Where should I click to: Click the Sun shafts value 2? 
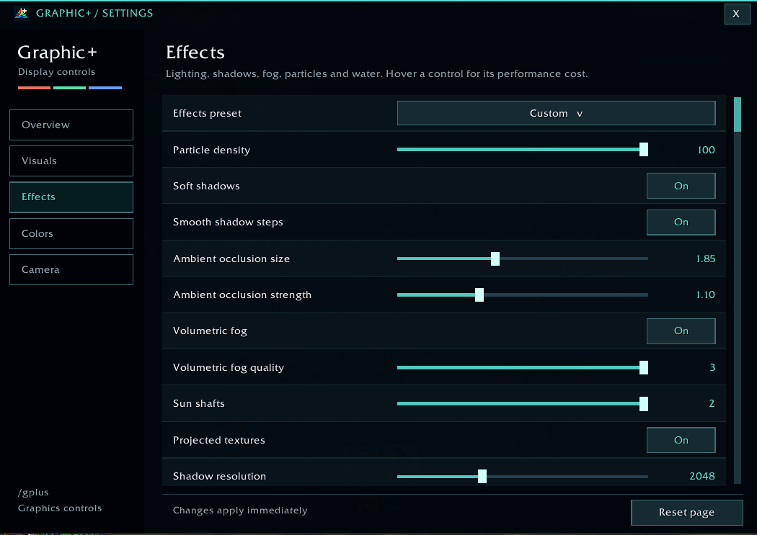coord(712,404)
